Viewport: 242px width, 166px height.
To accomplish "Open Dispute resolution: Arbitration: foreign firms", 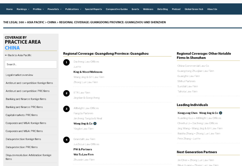I will tap(29, 157).
